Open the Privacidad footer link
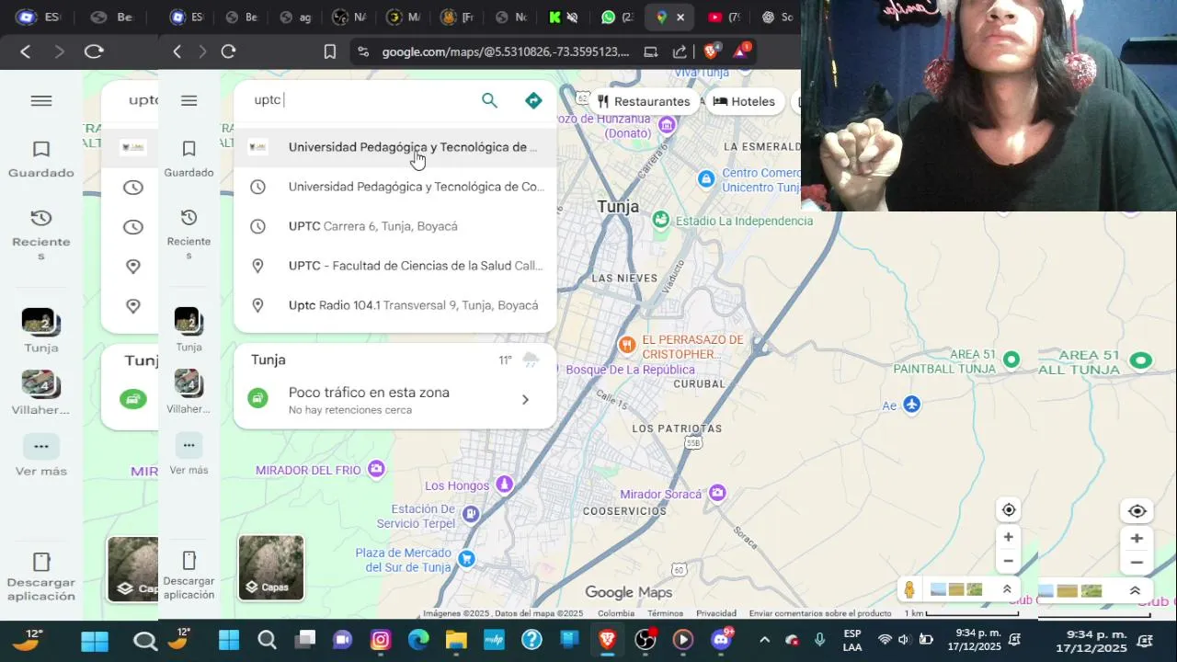The image size is (1177, 662). point(716,613)
